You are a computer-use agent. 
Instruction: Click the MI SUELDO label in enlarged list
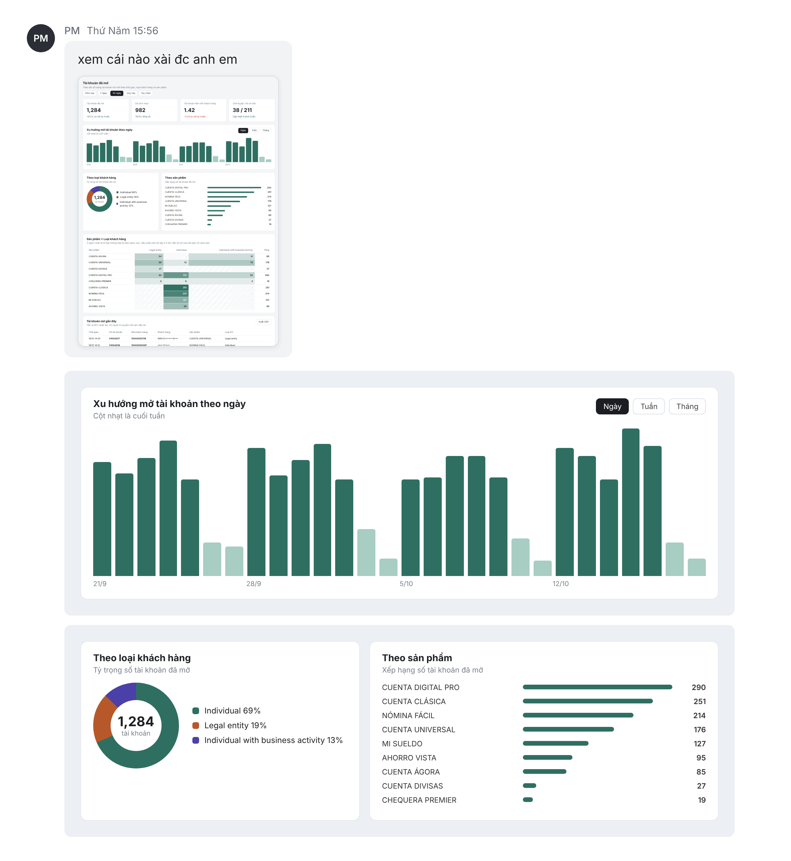tap(402, 744)
